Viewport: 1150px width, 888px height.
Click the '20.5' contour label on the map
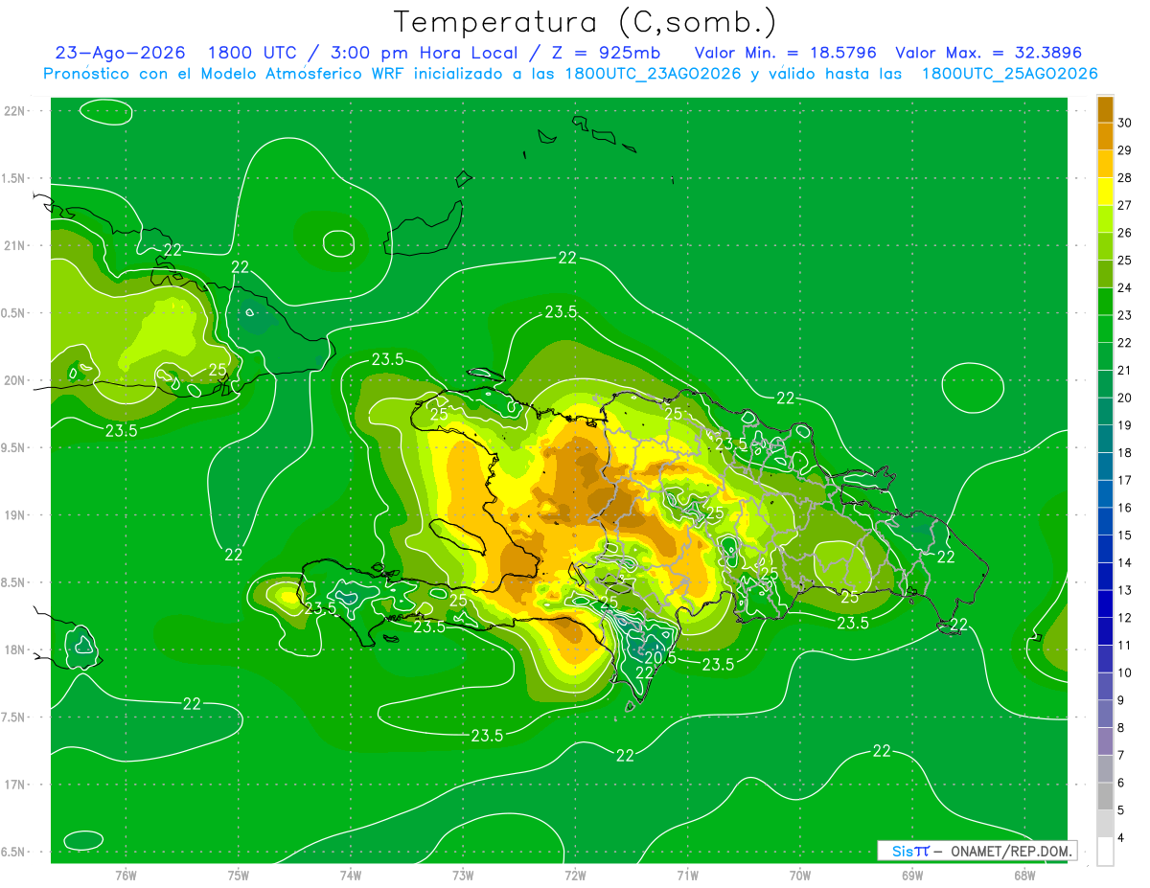tap(661, 657)
